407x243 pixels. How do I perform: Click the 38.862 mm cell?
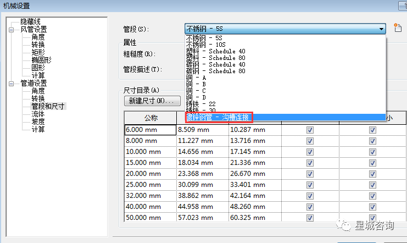(x=203, y=196)
